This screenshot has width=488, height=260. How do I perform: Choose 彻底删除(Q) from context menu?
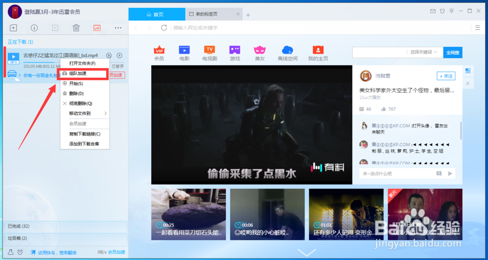tap(84, 103)
